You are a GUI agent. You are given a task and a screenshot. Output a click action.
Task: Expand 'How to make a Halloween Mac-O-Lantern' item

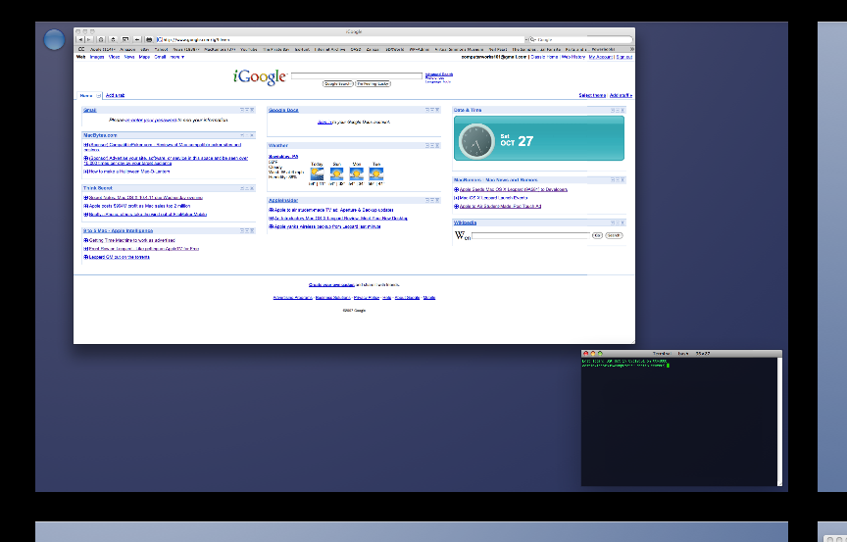(x=85, y=172)
